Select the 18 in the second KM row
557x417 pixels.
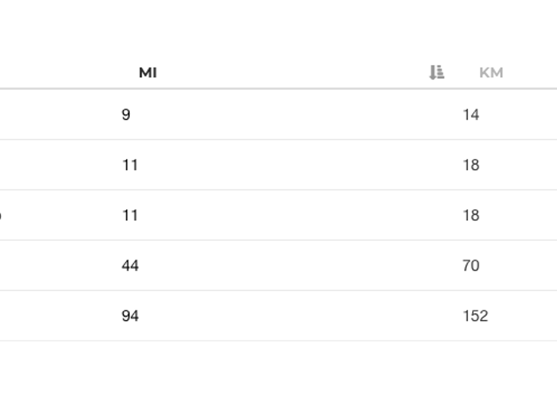coord(471,165)
